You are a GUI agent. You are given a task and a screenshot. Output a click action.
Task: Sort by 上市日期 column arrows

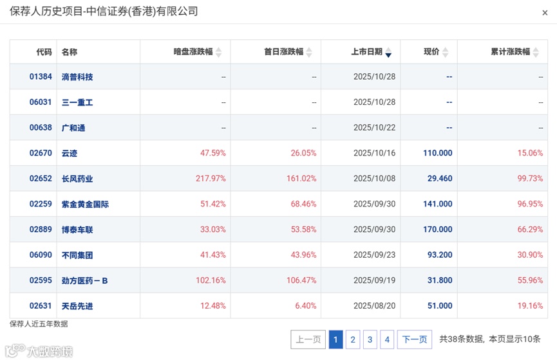(x=388, y=52)
